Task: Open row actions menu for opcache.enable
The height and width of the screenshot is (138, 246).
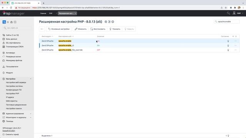Action: point(236,41)
